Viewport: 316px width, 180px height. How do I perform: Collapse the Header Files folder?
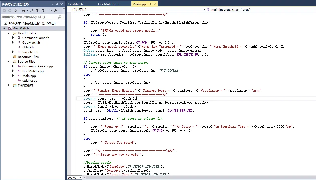pyautogui.click(x=9, y=33)
